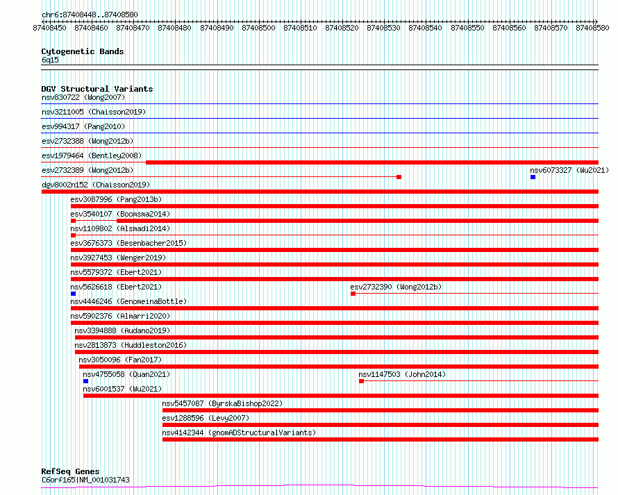The height and width of the screenshot is (495, 618).
Task: Click ruler position 87408580
Action: (x=592, y=28)
